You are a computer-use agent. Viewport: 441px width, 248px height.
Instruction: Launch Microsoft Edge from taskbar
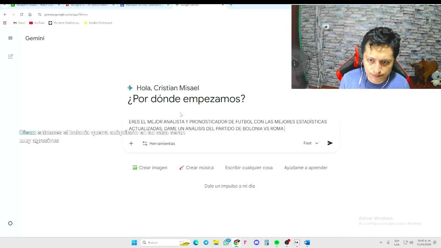pos(196,242)
